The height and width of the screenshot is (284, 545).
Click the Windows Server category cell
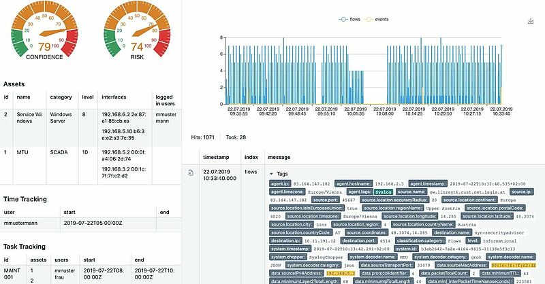(61, 118)
